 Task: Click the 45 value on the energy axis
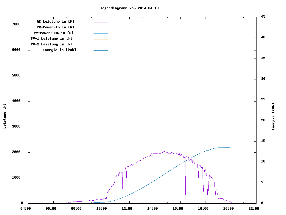click(263, 16)
